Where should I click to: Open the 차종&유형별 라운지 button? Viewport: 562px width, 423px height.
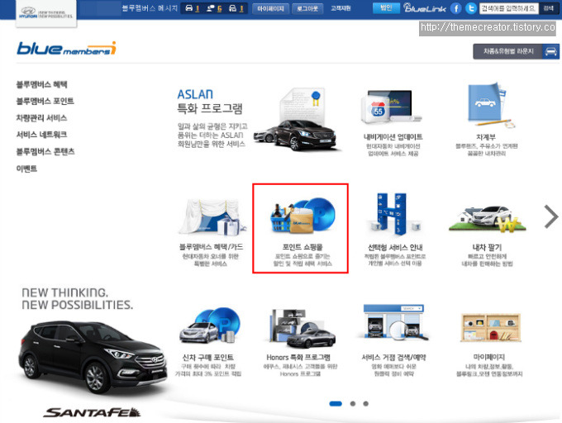516,51
